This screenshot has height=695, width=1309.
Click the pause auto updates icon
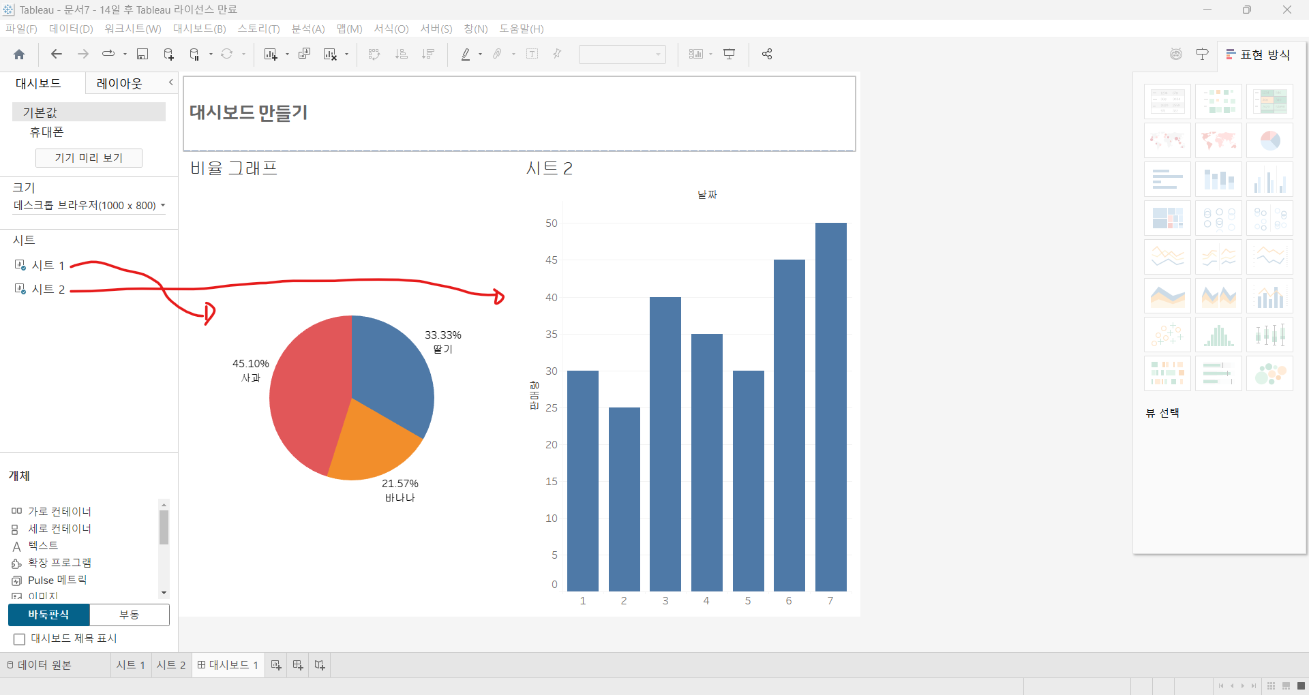click(x=194, y=55)
